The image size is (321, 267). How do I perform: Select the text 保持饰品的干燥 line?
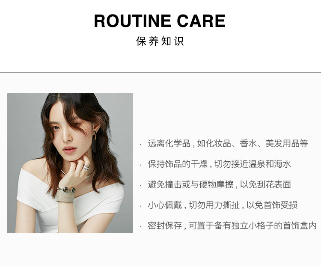pyautogui.click(x=219, y=164)
